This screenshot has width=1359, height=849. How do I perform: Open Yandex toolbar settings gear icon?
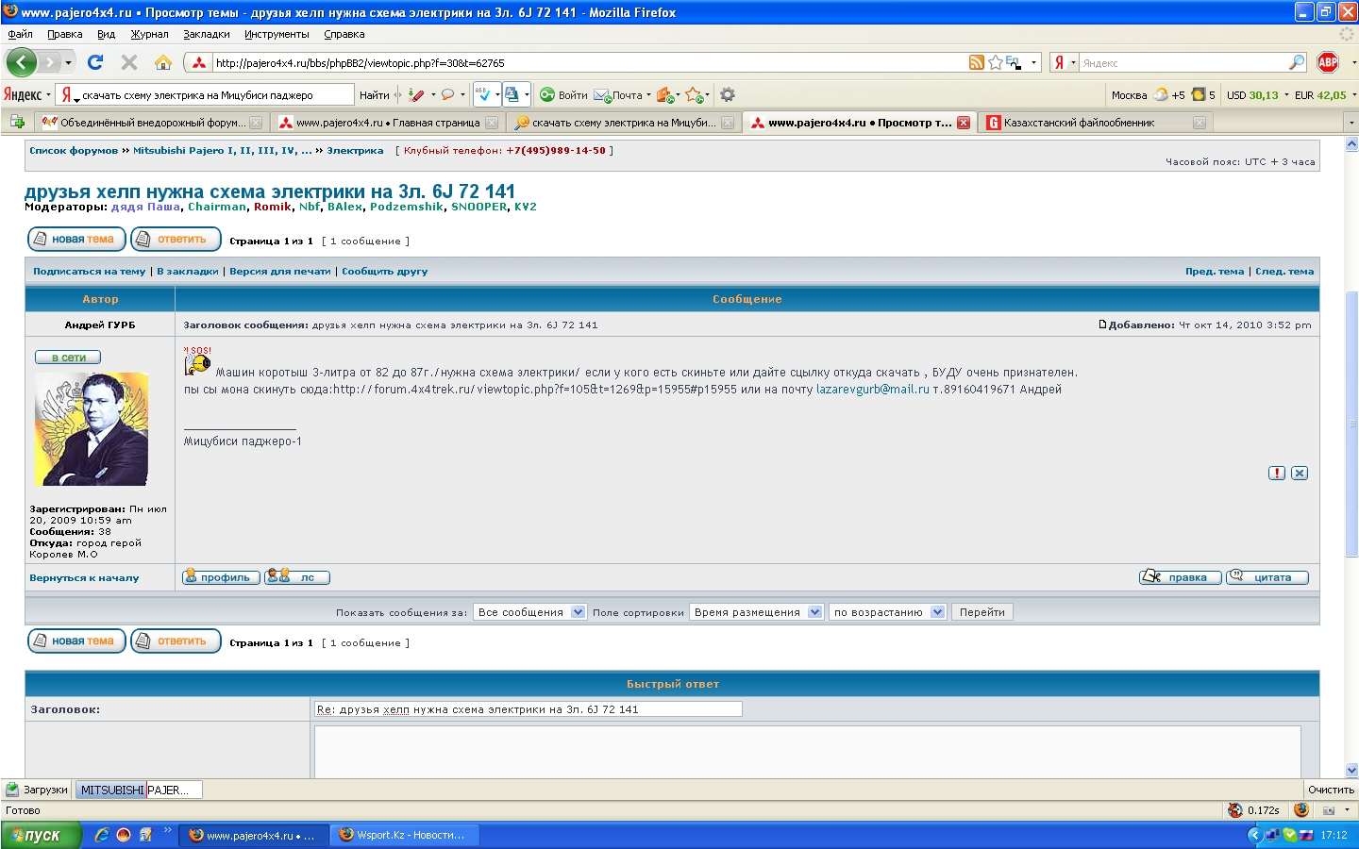(x=728, y=94)
